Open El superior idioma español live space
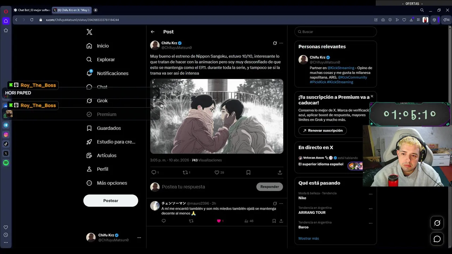This screenshot has height=254, width=452. [321, 164]
